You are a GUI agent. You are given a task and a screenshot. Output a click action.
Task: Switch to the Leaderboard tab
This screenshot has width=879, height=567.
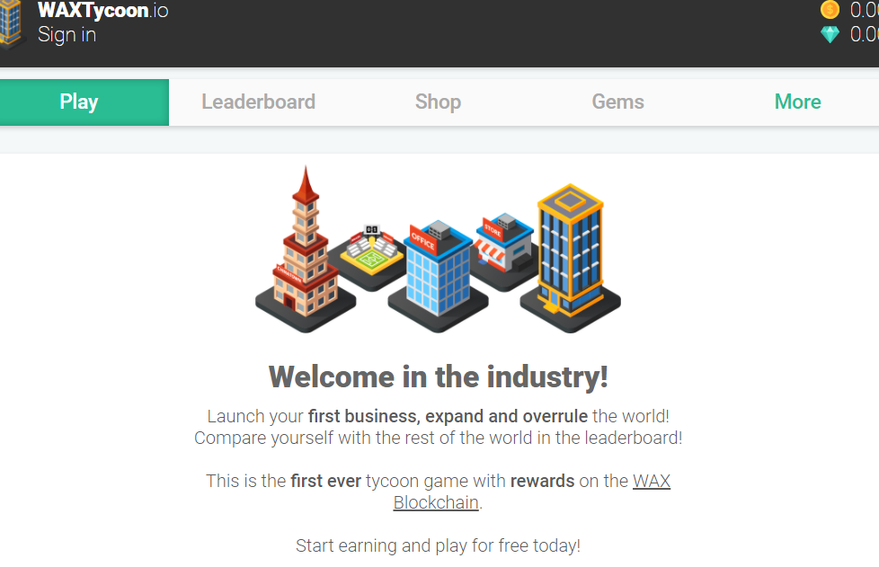pyautogui.click(x=259, y=102)
